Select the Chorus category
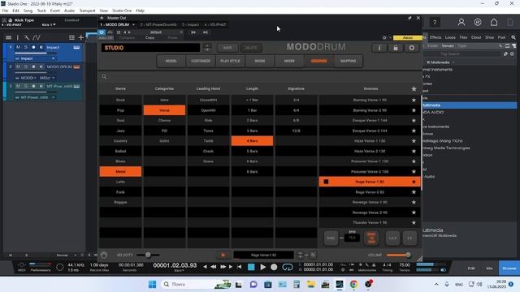This screenshot has height=292, width=520. 164,121
